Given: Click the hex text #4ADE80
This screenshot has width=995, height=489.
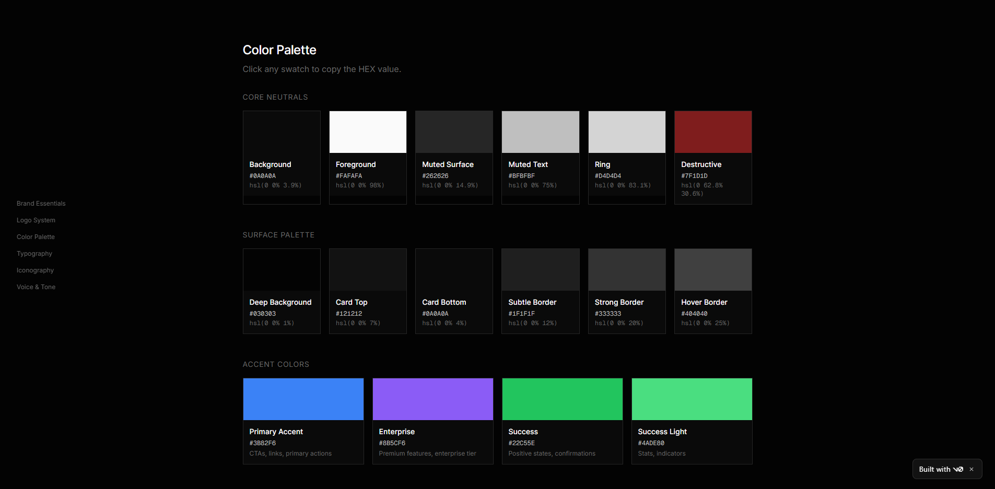Looking at the screenshot, I should [x=651, y=443].
